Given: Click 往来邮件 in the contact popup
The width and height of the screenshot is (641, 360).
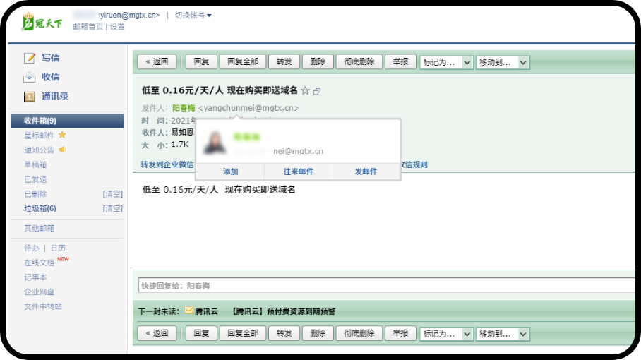Looking at the screenshot, I should tap(298, 172).
